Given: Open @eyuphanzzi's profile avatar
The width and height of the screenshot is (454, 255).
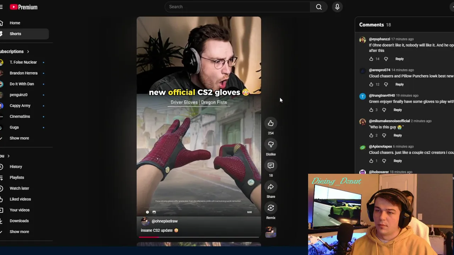Looking at the screenshot, I should (362, 40).
